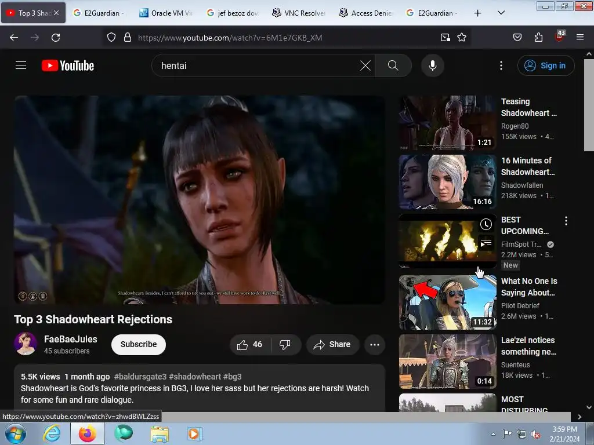
Task: Switch to the VNC Resolver tab
Action: coord(299,13)
